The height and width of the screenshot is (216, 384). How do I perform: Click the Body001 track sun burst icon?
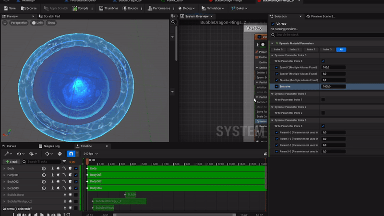[x=58, y=175]
